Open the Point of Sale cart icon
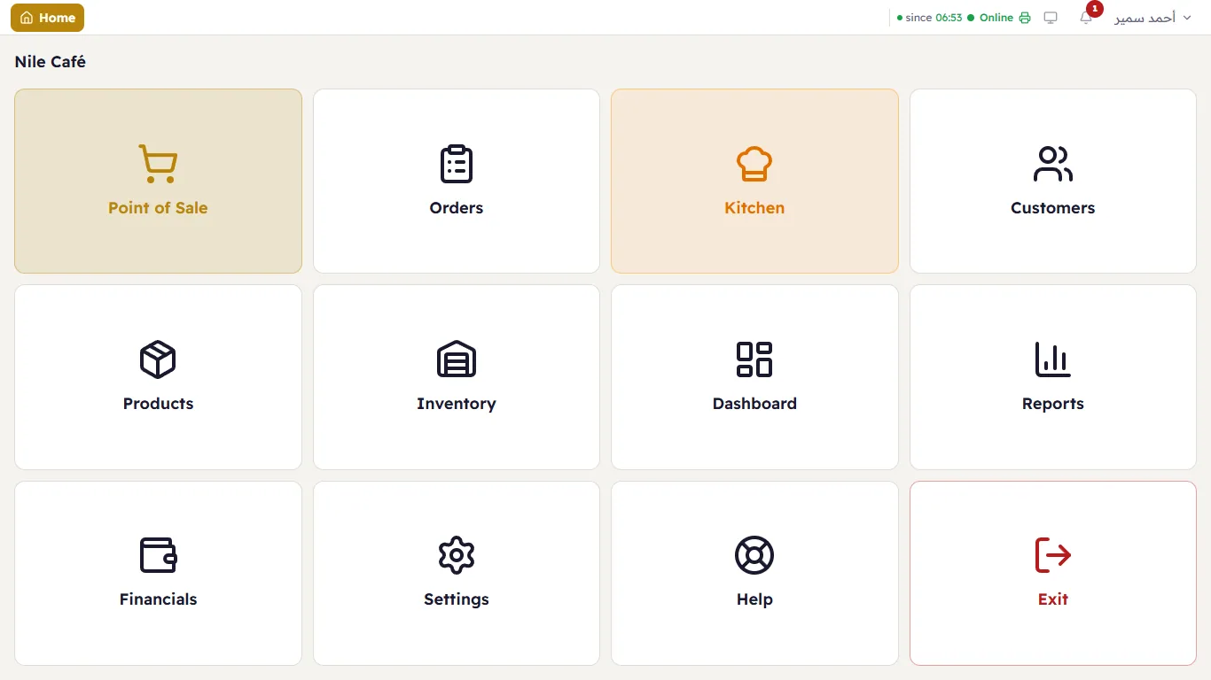 [x=158, y=164]
